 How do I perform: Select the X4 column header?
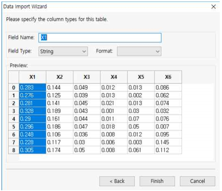click(x=114, y=77)
